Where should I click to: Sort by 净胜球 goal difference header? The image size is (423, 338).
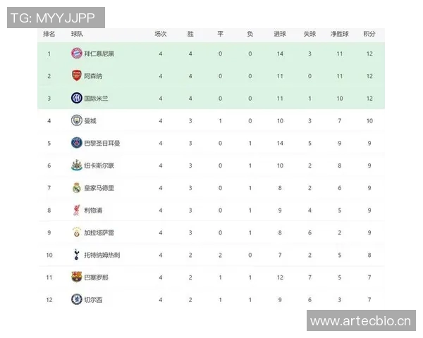pyautogui.click(x=340, y=33)
